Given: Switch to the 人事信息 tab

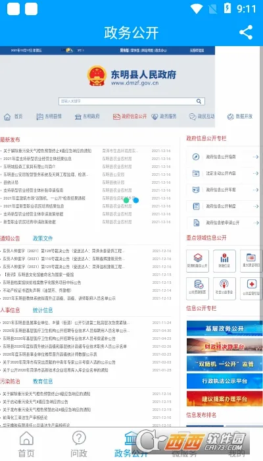Looking at the screenshot, I should [10, 310].
